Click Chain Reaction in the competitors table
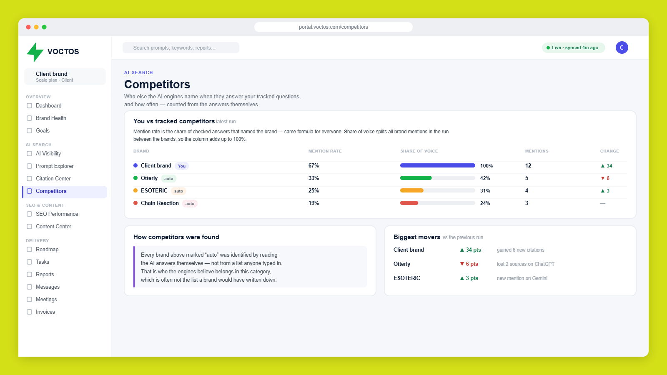Image resolution: width=667 pixels, height=375 pixels. point(160,203)
